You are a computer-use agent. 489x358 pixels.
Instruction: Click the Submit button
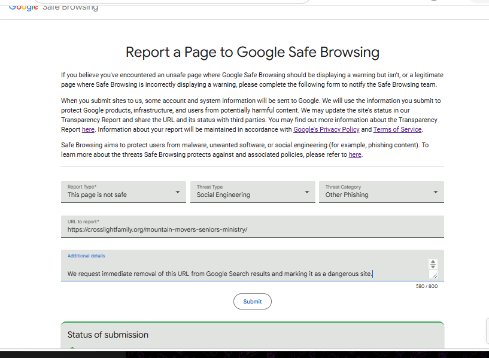coord(253,302)
